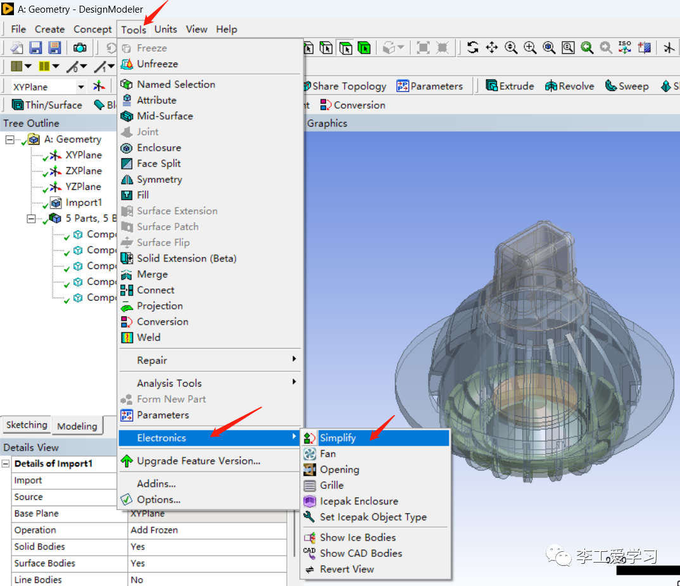Choose Named Selection from the Tools menu
Screen dimensions: 680x586
click(210, 84)
